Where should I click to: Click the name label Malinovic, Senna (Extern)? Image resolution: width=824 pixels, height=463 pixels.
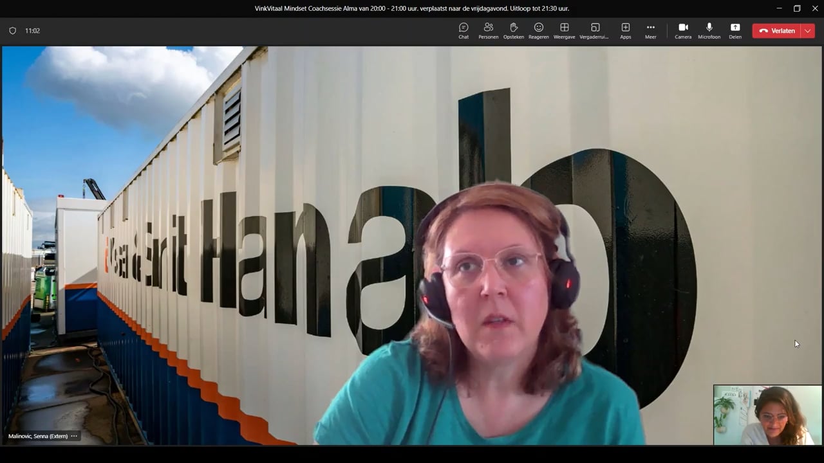tap(38, 436)
